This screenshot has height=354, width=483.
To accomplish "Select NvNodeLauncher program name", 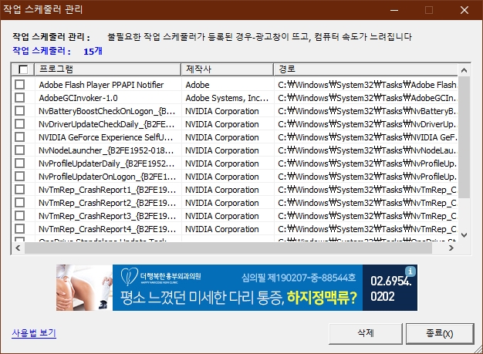I will click(106, 150).
